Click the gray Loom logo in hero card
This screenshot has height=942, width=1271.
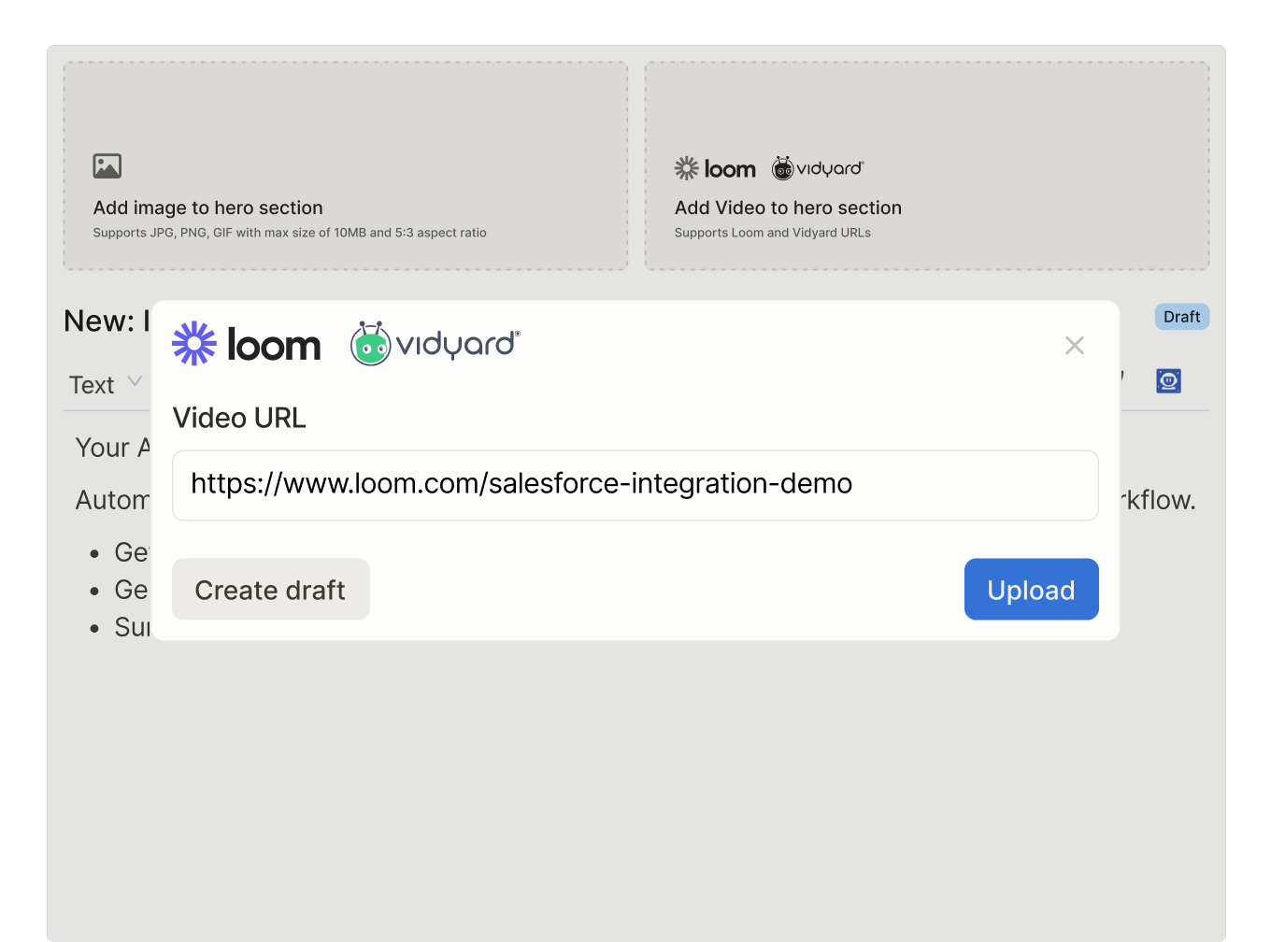(x=715, y=168)
